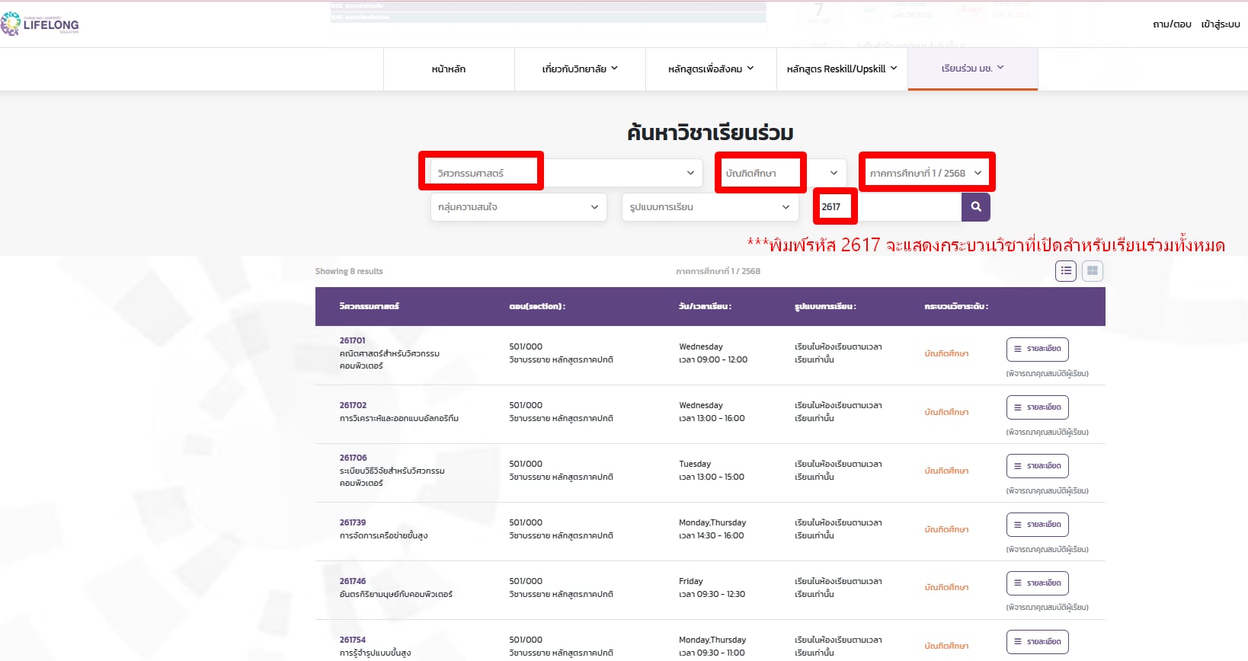Open the รูปแบบการเรียน dropdown
Screen dimensions: 1248x661
click(x=710, y=207)
